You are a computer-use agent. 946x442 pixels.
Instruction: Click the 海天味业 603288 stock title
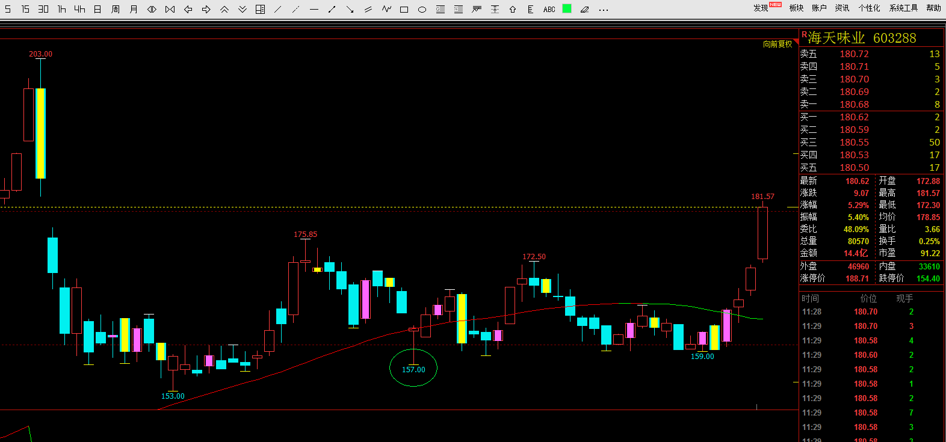[861, 38]
